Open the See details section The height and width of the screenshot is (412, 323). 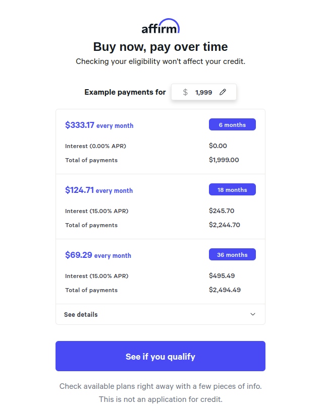coord(81,314)
